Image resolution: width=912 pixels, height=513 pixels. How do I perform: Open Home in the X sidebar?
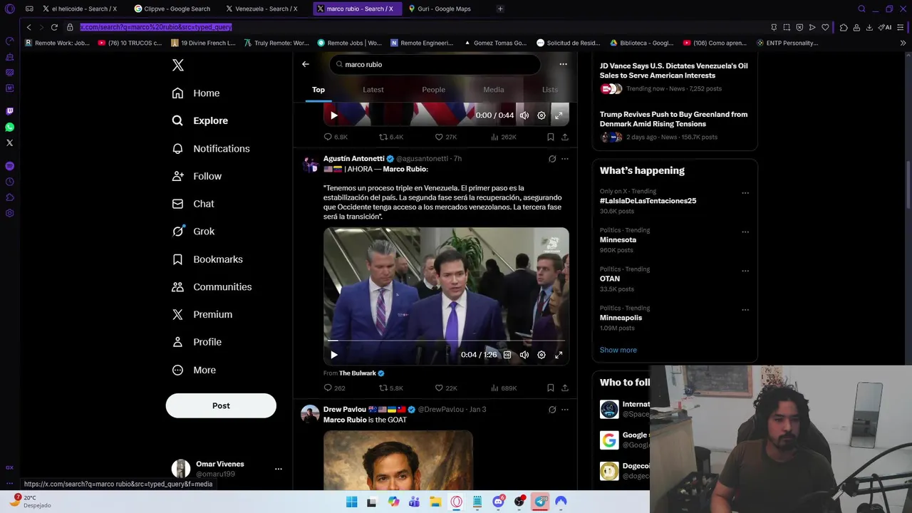(x=196, y=93)
